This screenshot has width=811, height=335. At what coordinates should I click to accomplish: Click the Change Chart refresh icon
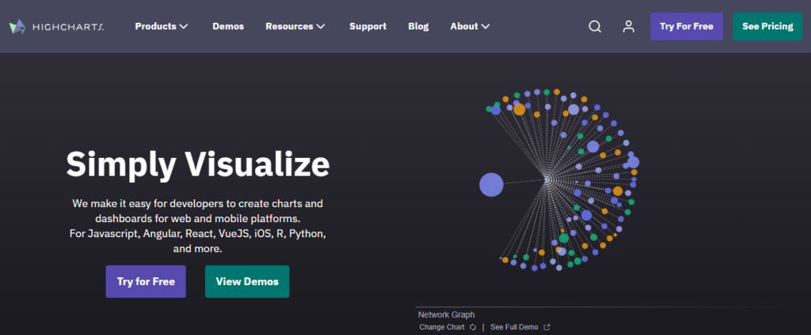click(473, 327)
